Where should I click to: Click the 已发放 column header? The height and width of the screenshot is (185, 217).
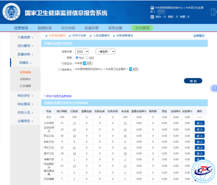click(74, 111)
